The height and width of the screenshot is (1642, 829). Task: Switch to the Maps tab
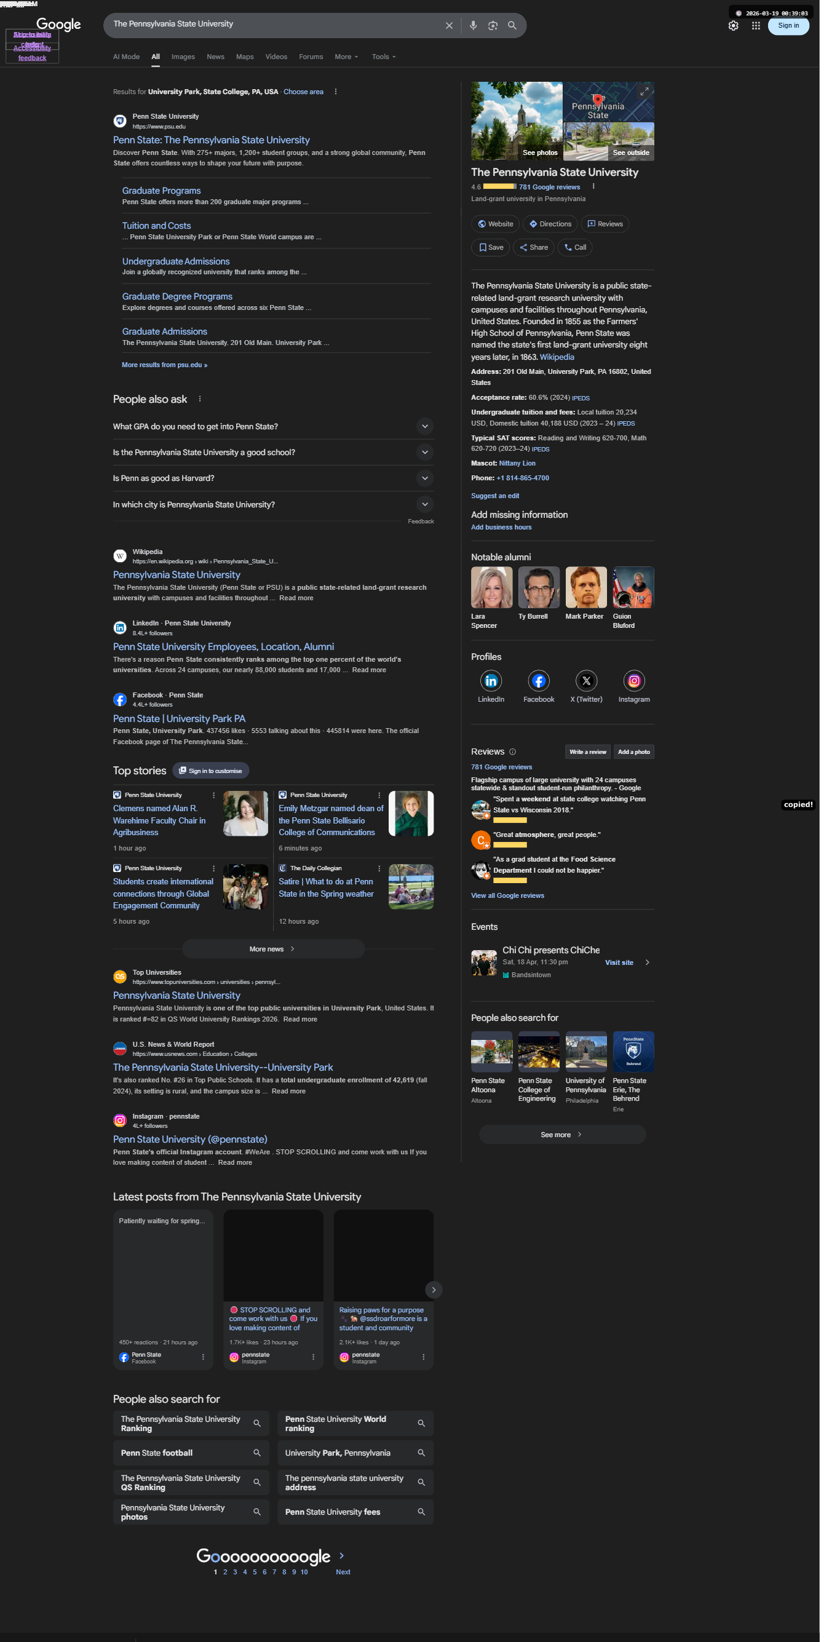click(x=245, y=57)
